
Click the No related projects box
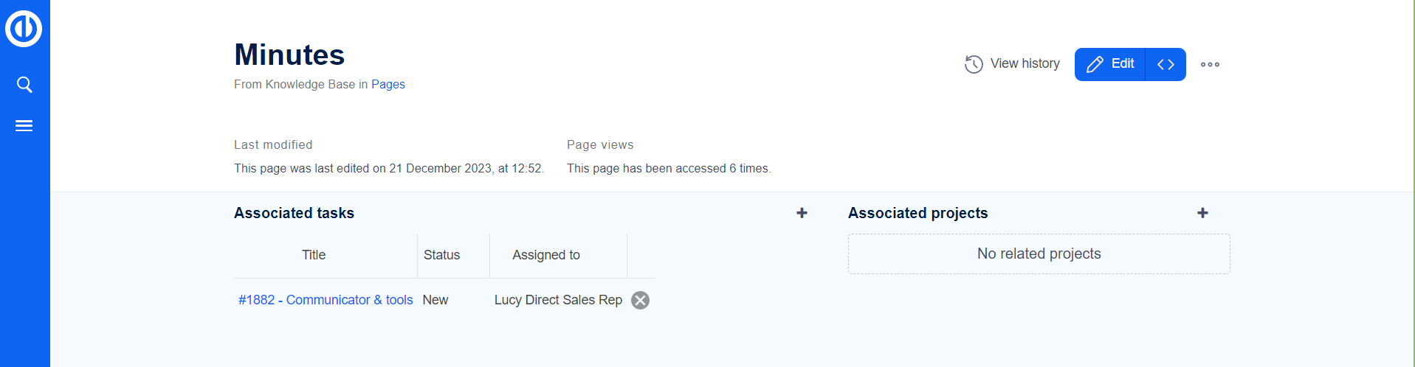tap(1039, 254)
